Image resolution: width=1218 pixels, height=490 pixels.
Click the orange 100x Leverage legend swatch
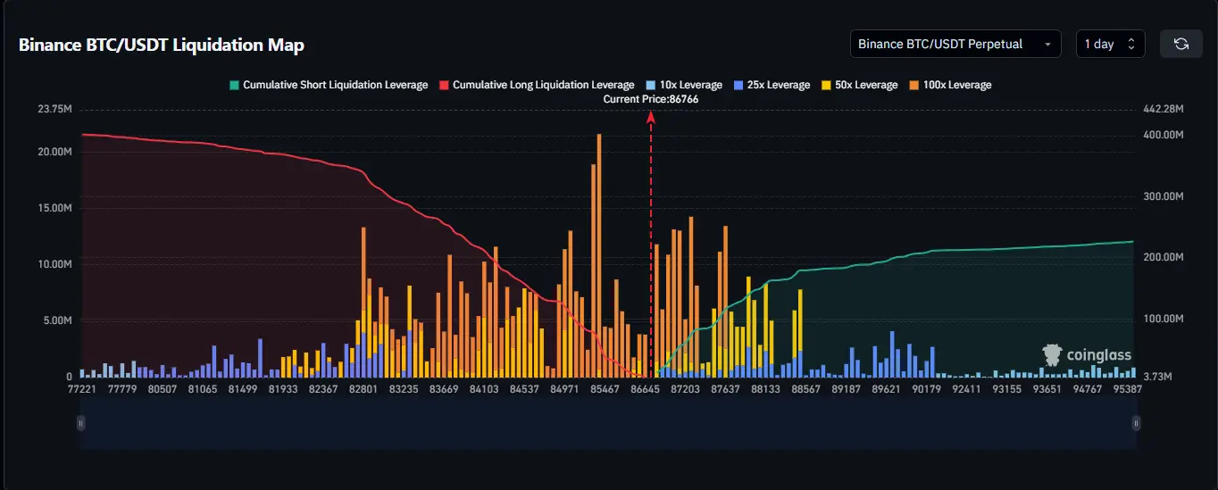point(913,85)
